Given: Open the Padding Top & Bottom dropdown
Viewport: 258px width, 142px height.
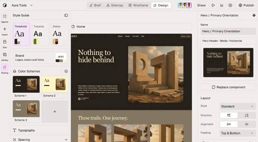Looking at the screenshot, I should (x=237, y=133).
